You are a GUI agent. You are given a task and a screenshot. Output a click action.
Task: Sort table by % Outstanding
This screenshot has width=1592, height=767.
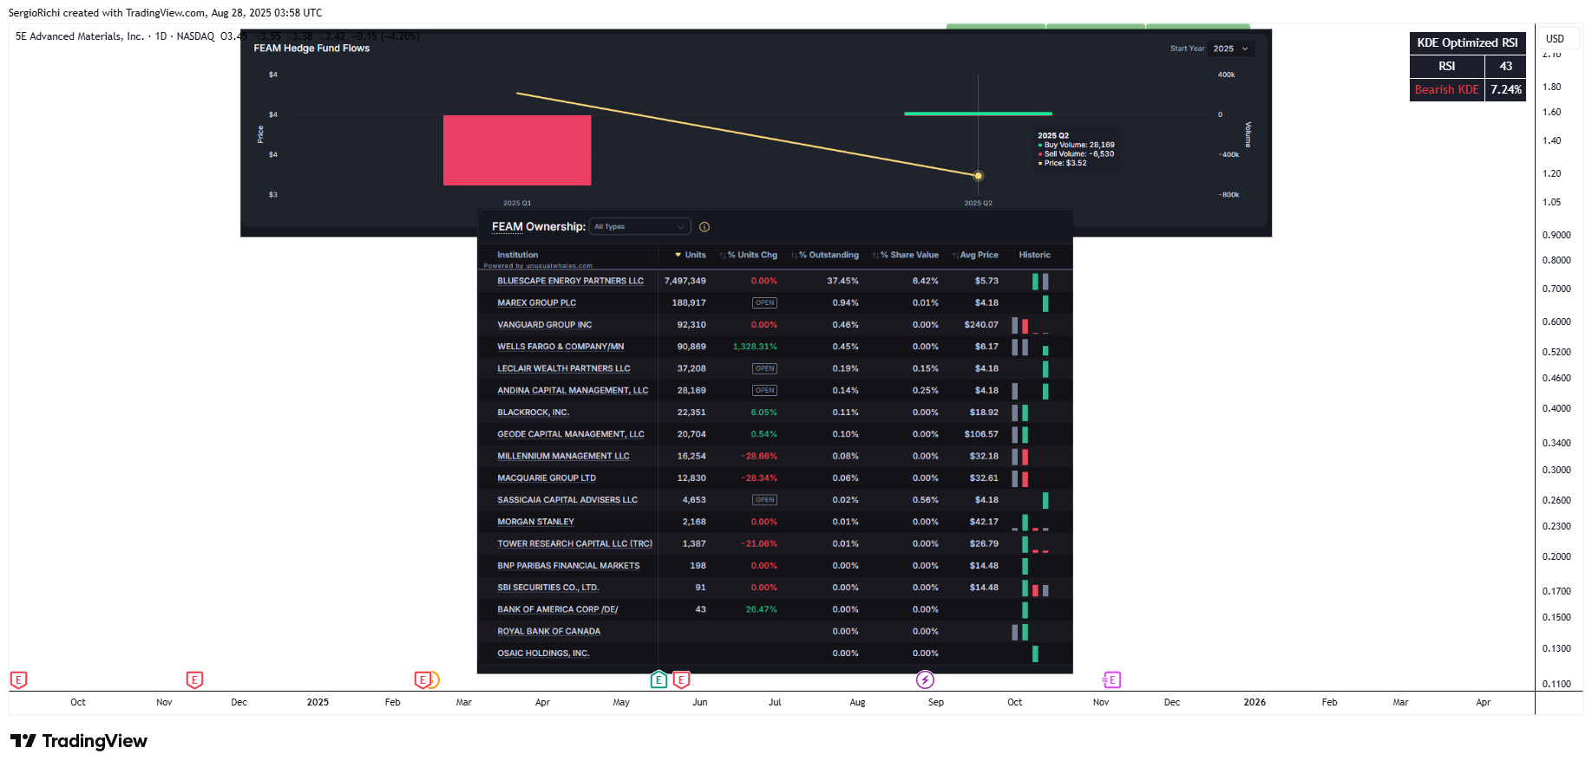(825, 255)
